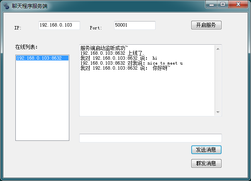This screenshot has height=181, width=251.
Task: Click the Port: label
Action: click(x=96, y=28)
